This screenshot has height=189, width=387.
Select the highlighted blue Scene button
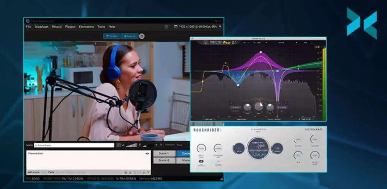point(183,153)
